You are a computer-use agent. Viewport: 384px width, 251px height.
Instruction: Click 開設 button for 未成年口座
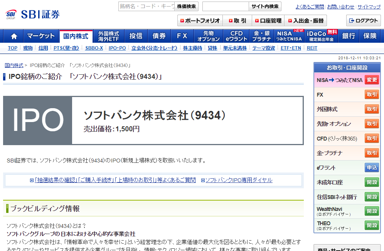(x=372, y=182)
